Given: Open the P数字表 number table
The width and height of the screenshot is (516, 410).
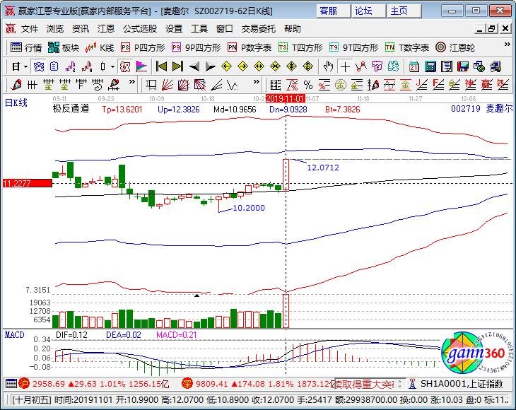Looking at the screenshot, I should 250,47.
